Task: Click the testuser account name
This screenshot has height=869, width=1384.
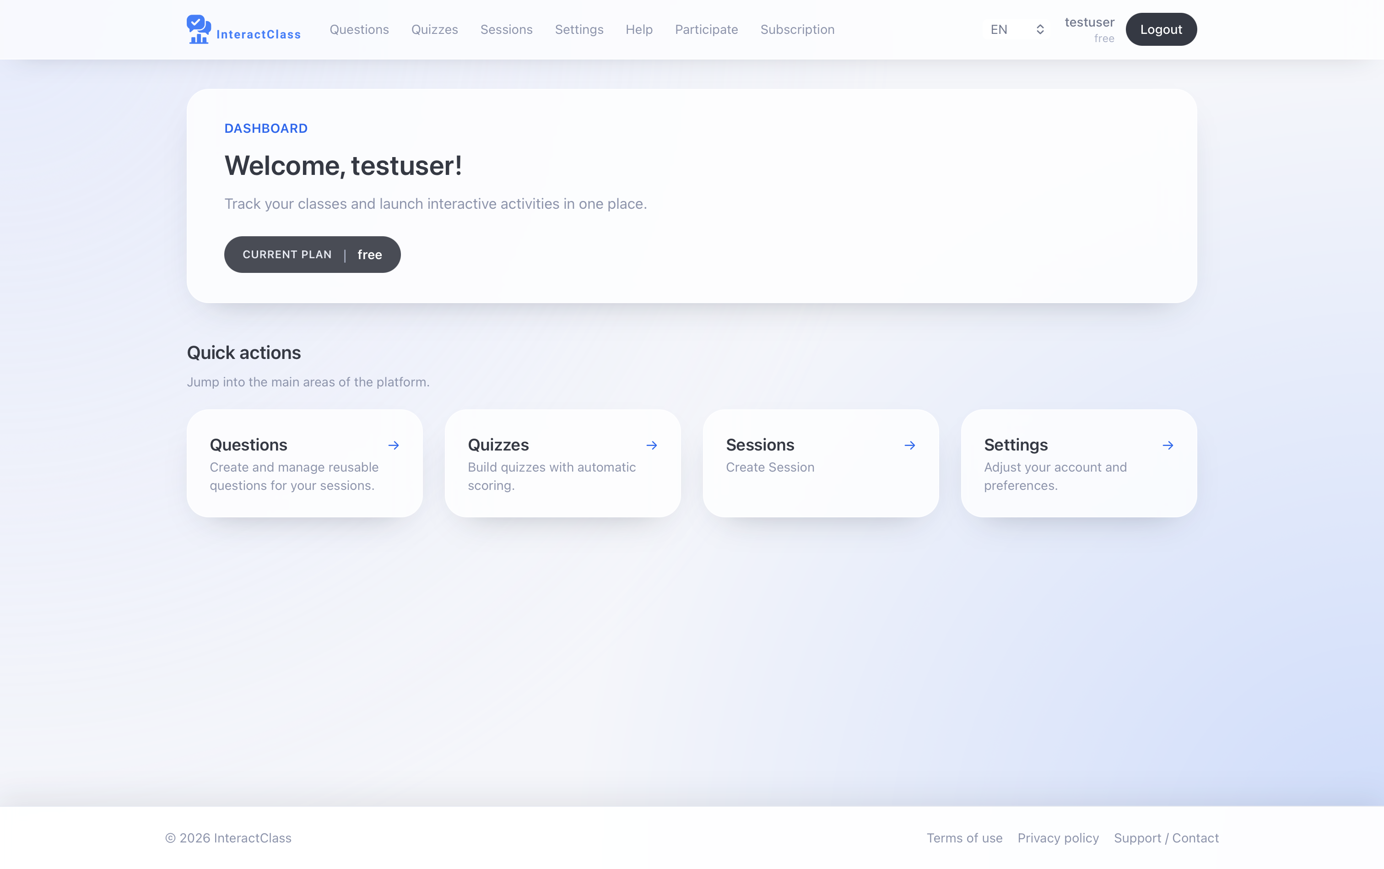Action: pyautogui.click(x=1089, y=22)
